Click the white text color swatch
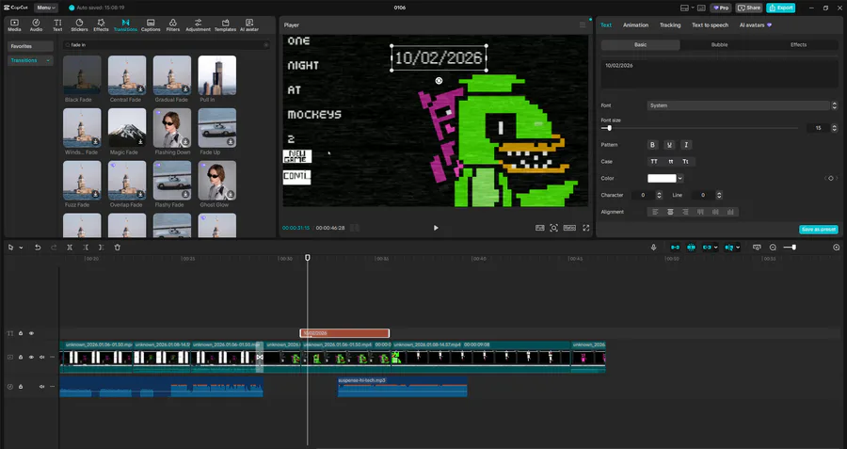 tap(662, 178)
